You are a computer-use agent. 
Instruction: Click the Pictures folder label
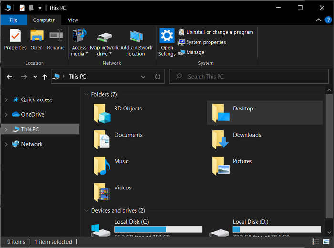coord(242,161)
